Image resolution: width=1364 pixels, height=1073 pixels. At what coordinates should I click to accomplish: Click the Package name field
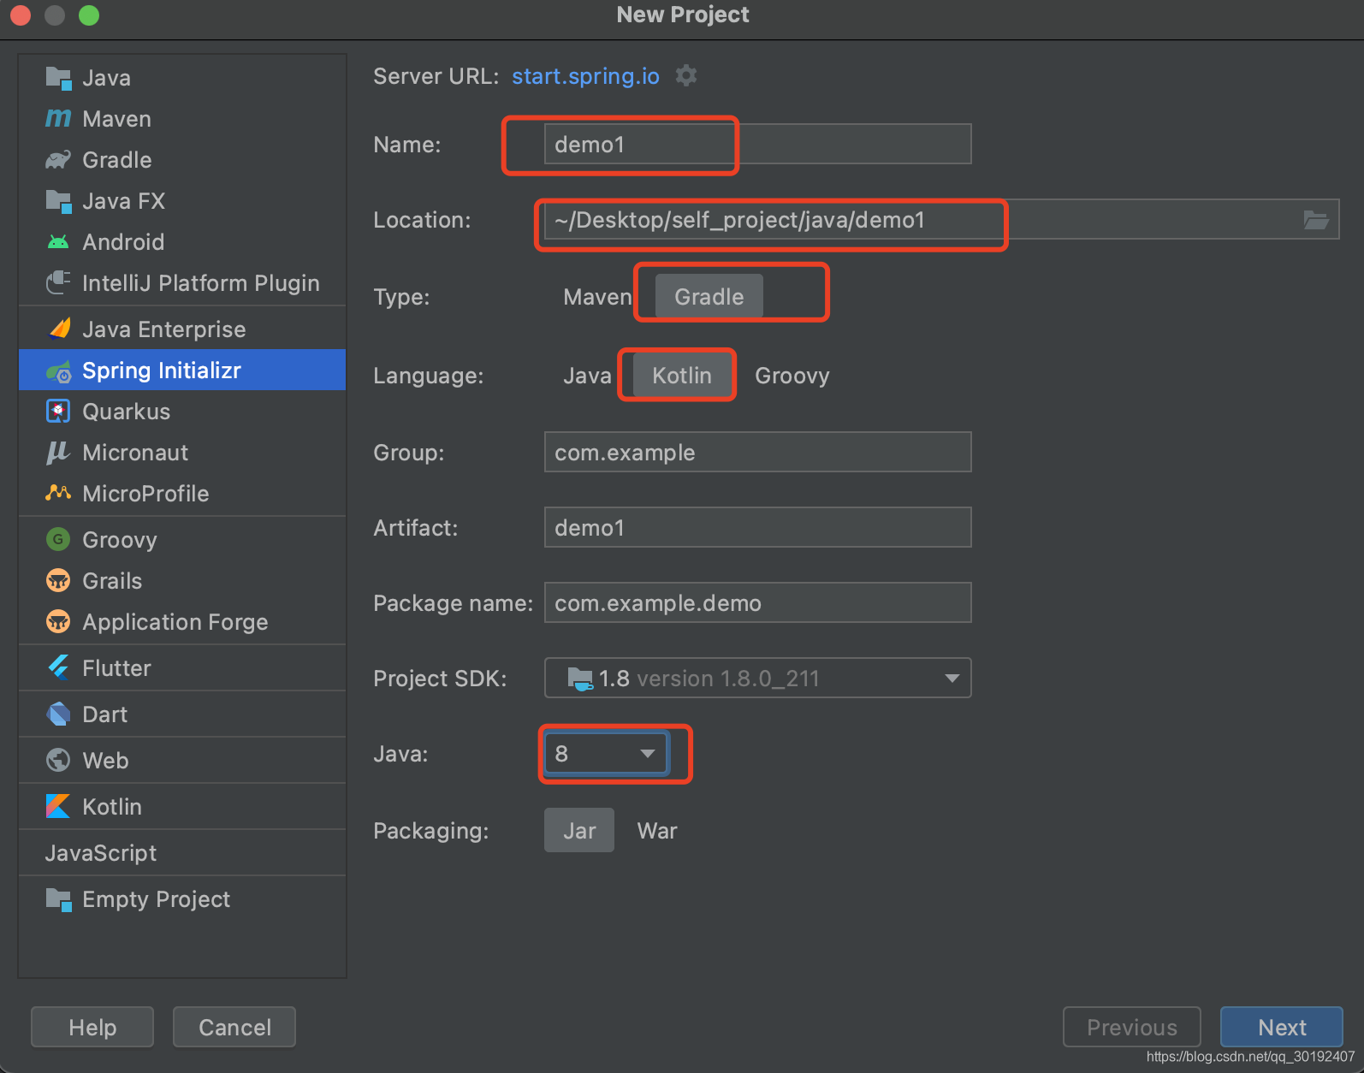(x=758, y=602)
